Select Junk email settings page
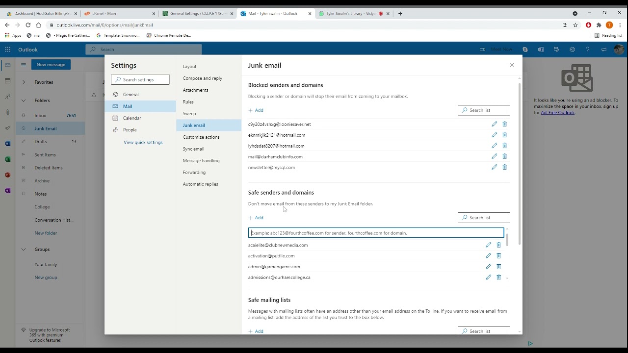 pos(209,126)
